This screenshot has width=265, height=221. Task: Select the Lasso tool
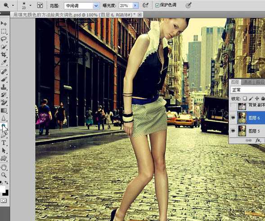(x=4, y=39)
